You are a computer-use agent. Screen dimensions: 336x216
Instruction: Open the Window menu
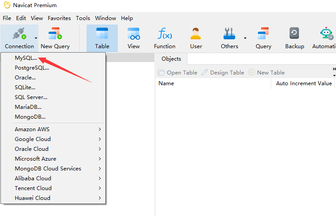(x=105, y=18)
